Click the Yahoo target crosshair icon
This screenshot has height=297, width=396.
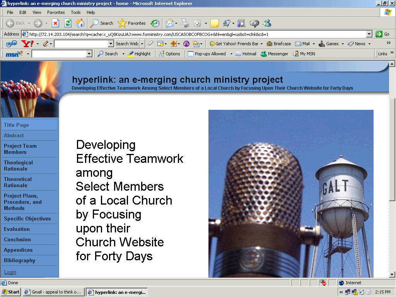pos(174,44)
